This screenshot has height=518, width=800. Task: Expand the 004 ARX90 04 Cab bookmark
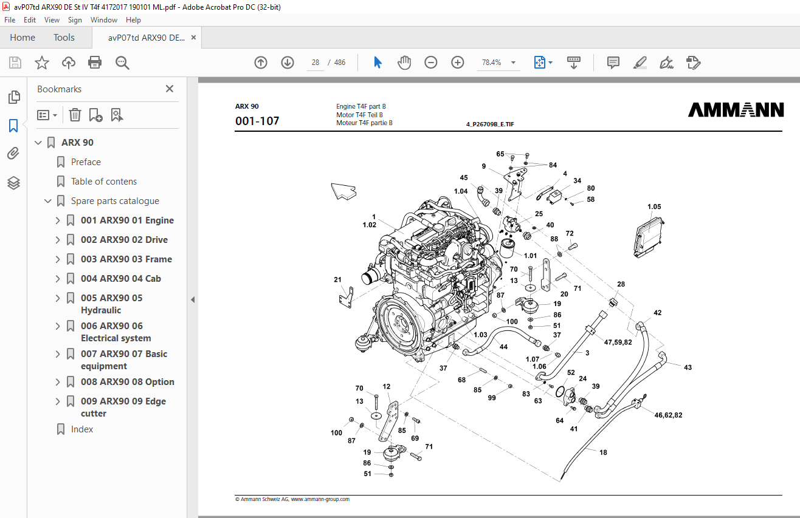tap(58, 279)
